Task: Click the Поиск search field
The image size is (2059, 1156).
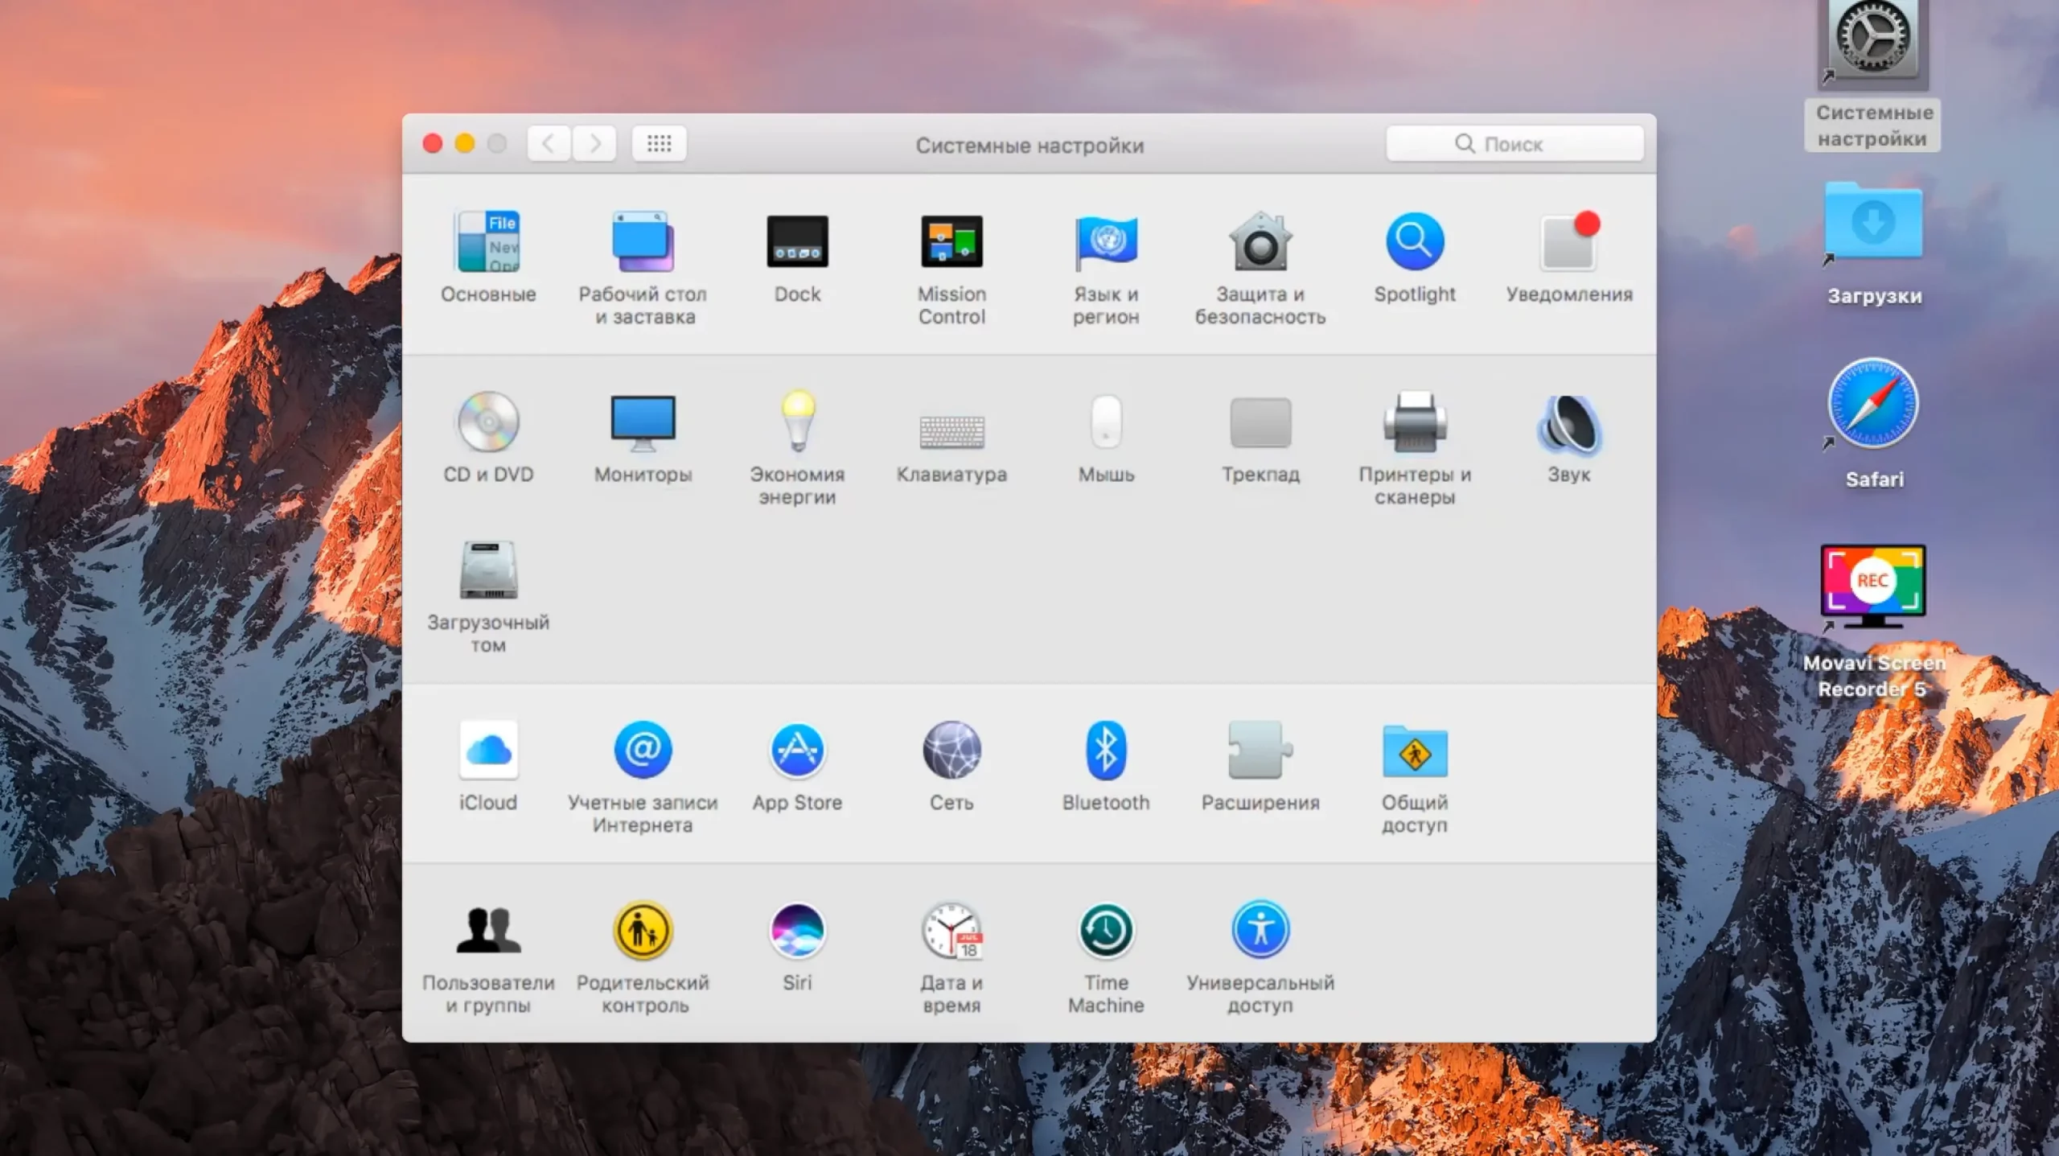Action: pyautogui.click(x=1514, y=144)
